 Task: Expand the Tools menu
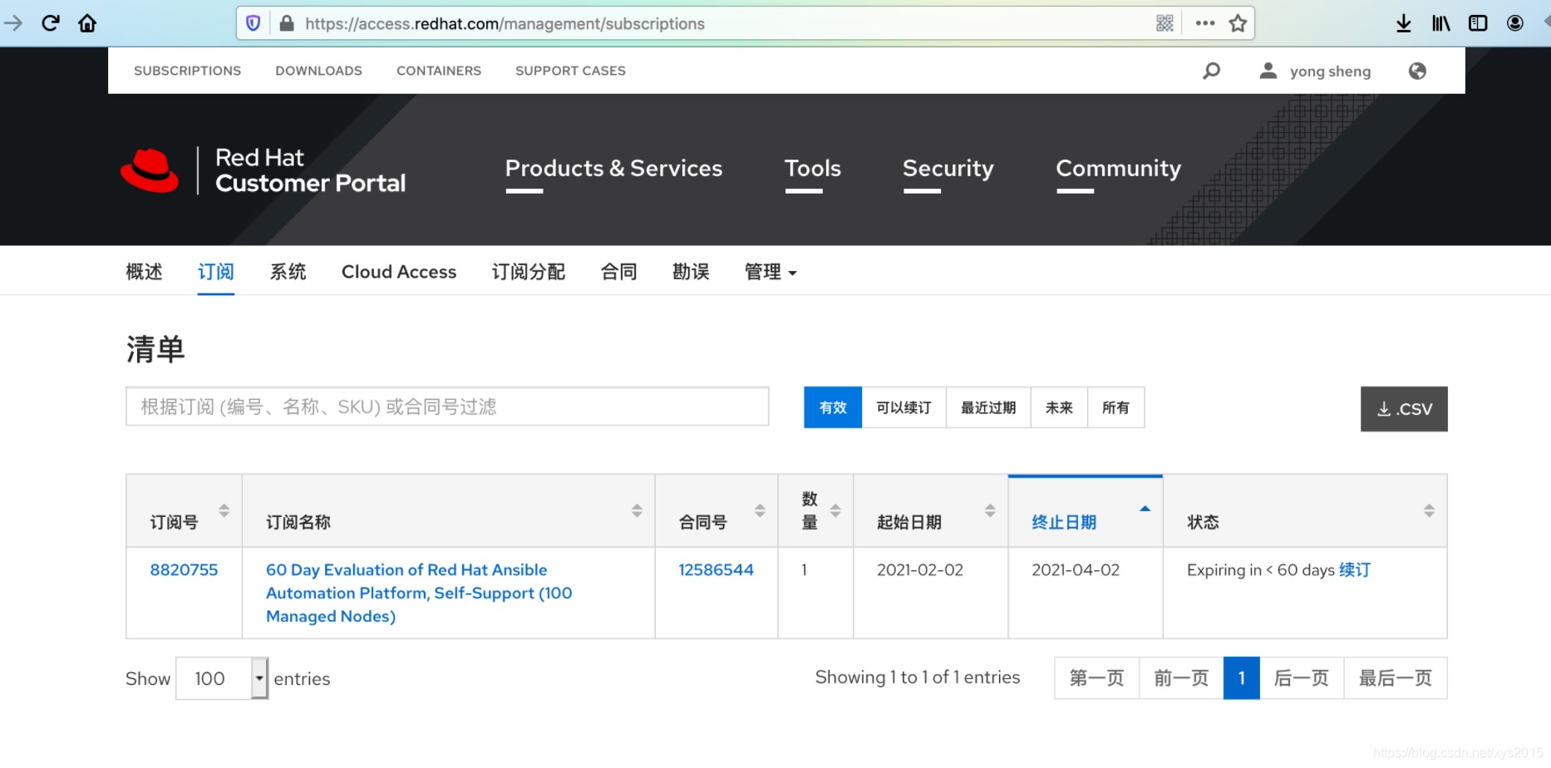point(813,169)
